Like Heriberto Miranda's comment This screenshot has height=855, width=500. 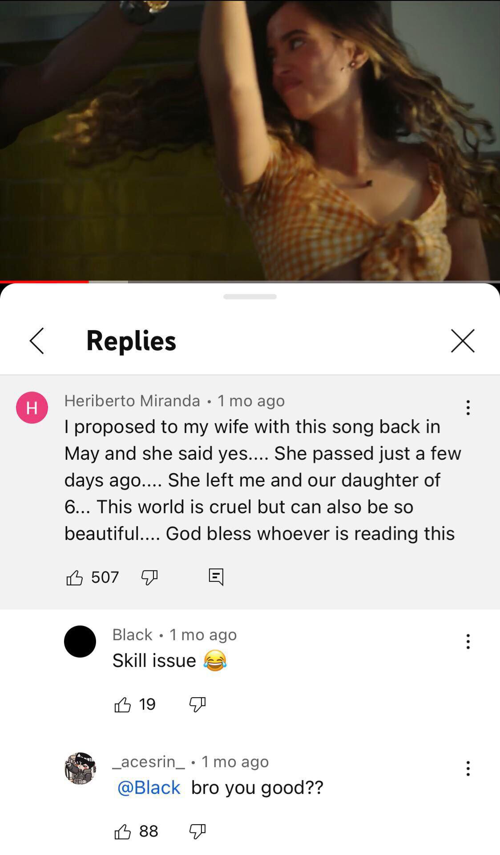(x=74, y=577)
